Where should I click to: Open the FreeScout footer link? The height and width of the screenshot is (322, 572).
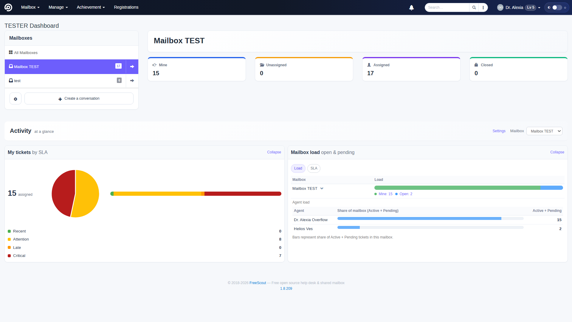(x=258, y=283)
